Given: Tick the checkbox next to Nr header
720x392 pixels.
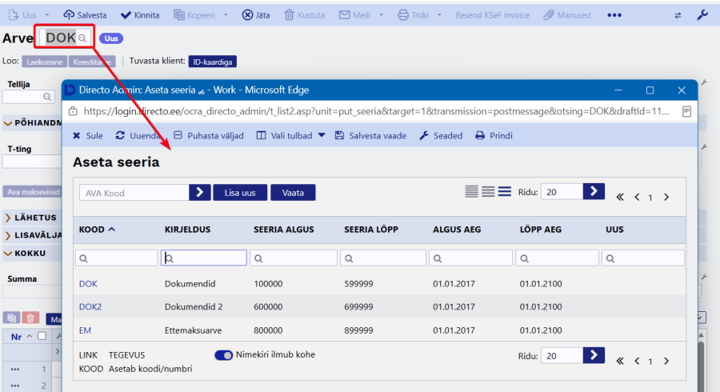Looking at the screenshot, I should tap(42, 336).
